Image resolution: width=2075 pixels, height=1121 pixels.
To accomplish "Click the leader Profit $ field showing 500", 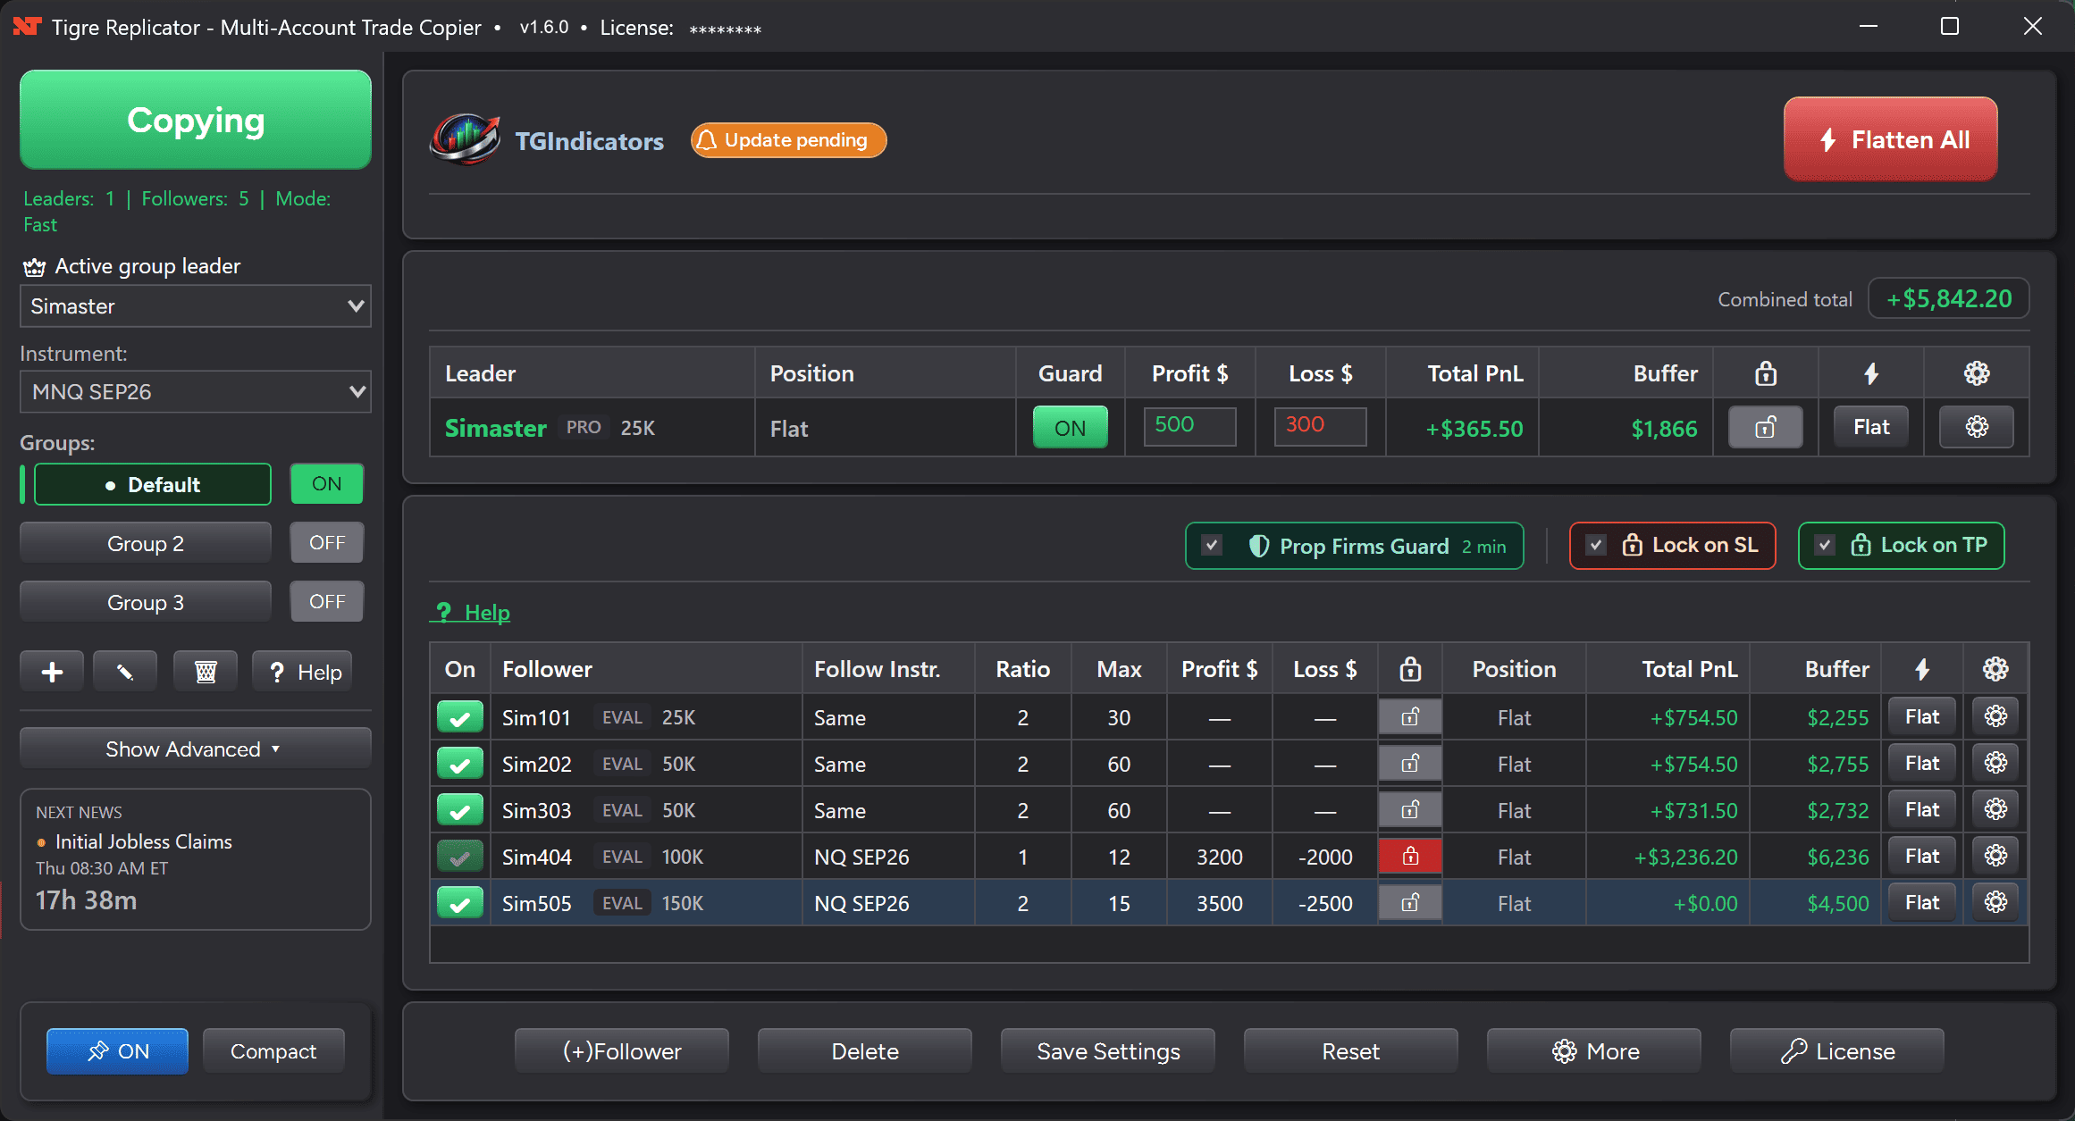I will (1189, 426).
